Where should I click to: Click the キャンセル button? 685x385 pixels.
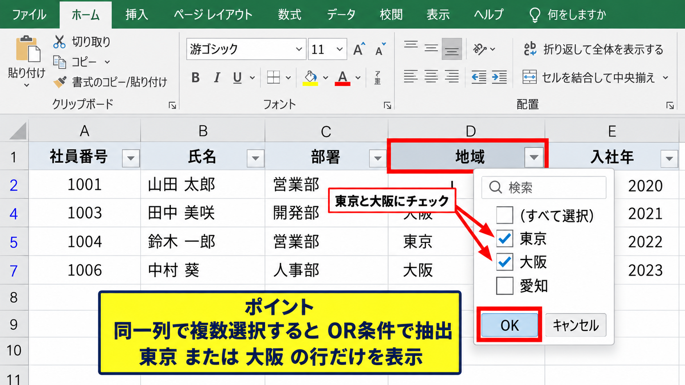coord(576,325)
